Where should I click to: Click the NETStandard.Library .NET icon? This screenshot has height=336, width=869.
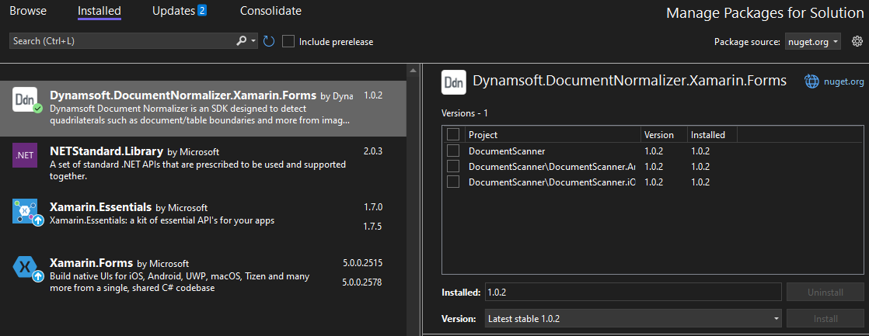[x=25, y=156]
